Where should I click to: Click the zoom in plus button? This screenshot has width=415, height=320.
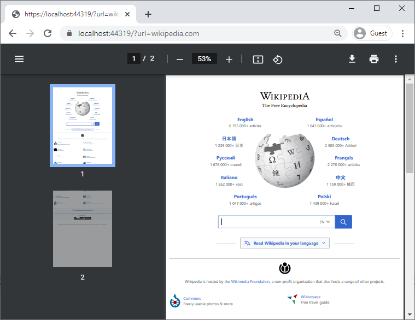229,59
